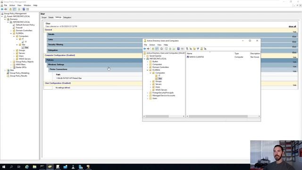This screenshot has width=302, height=170.
Task: Open Window menu in Group Policy Management
Action: pos(27,5)
